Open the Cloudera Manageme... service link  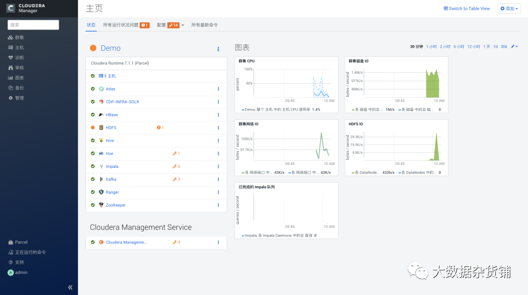(x=126, y=242)
